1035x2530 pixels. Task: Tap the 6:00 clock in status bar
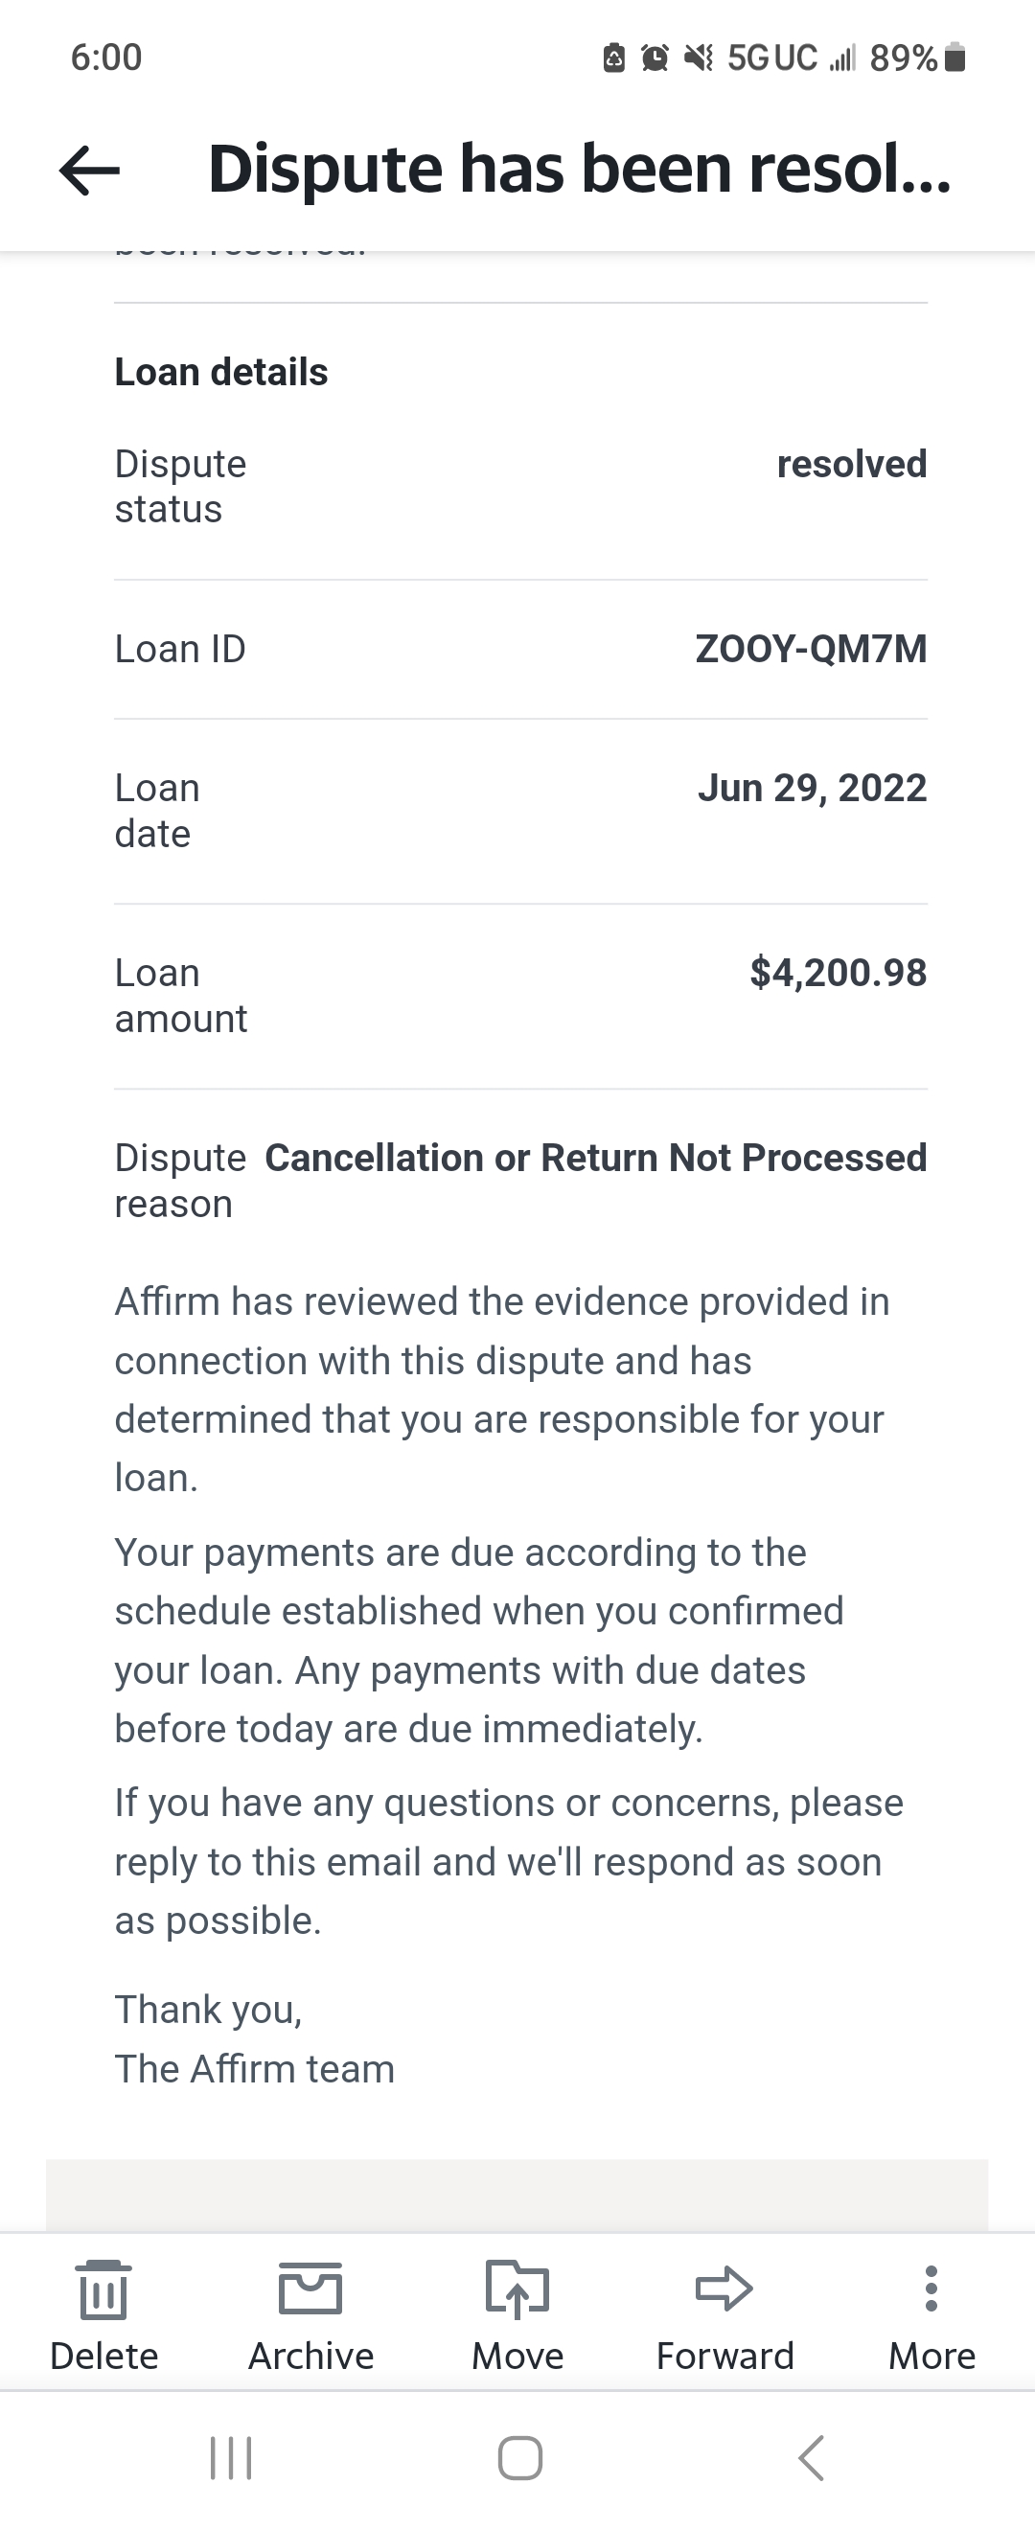106,57
